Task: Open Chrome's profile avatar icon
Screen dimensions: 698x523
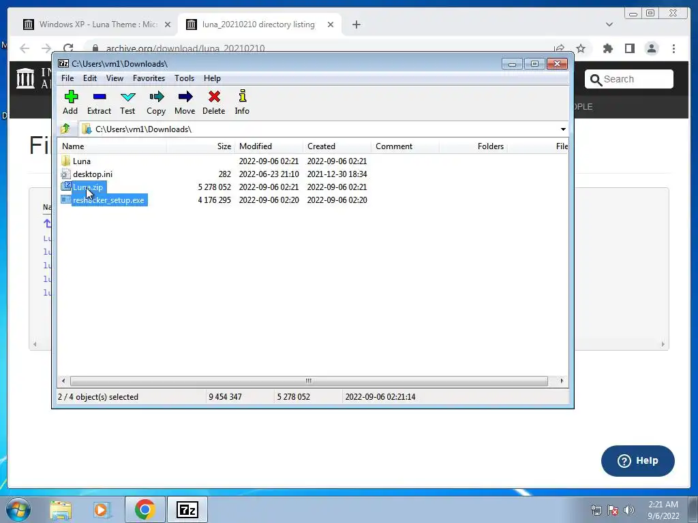Action: 652,48
